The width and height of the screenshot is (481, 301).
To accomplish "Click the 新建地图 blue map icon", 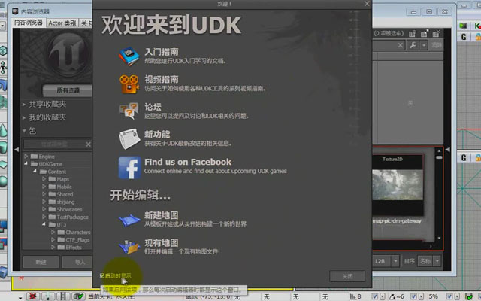I will pyautogui.click(x=129, y=220).
